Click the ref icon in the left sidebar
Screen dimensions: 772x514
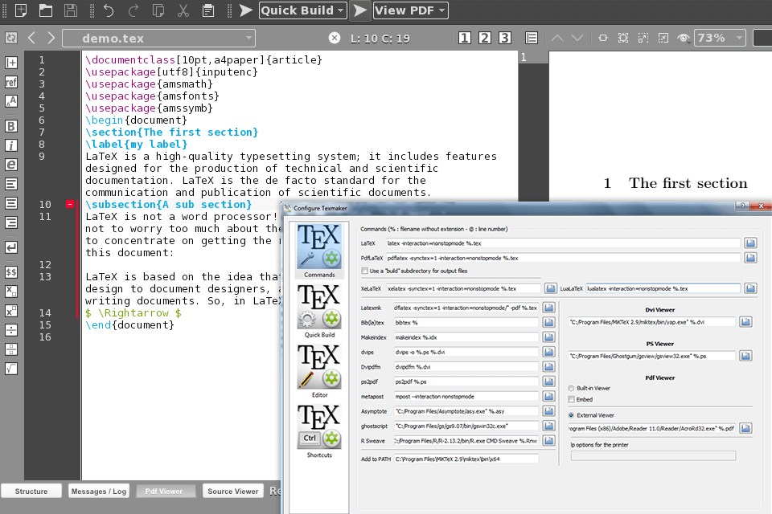click(10, 82)
